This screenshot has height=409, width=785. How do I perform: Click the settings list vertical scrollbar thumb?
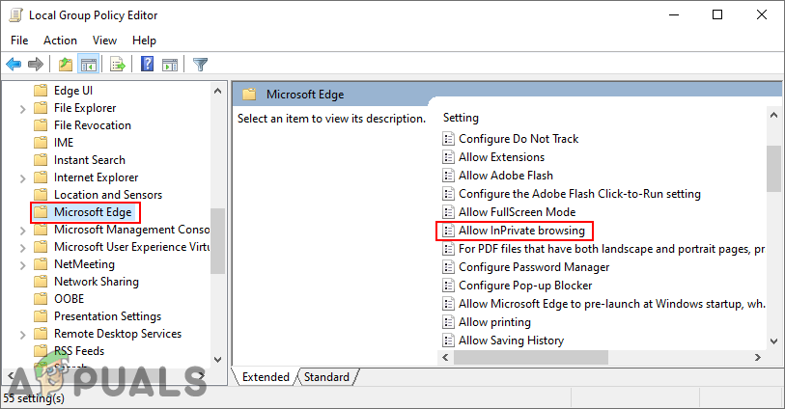(773, 169)
